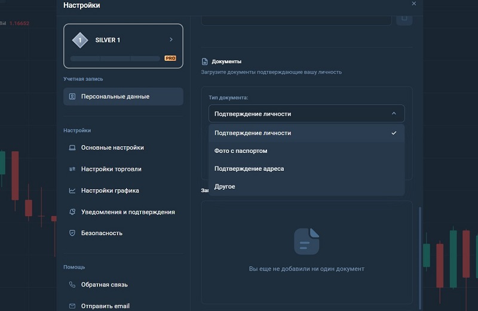Open Персональные данные section
This screenshot has height=311, width=478.
point(123,97)
